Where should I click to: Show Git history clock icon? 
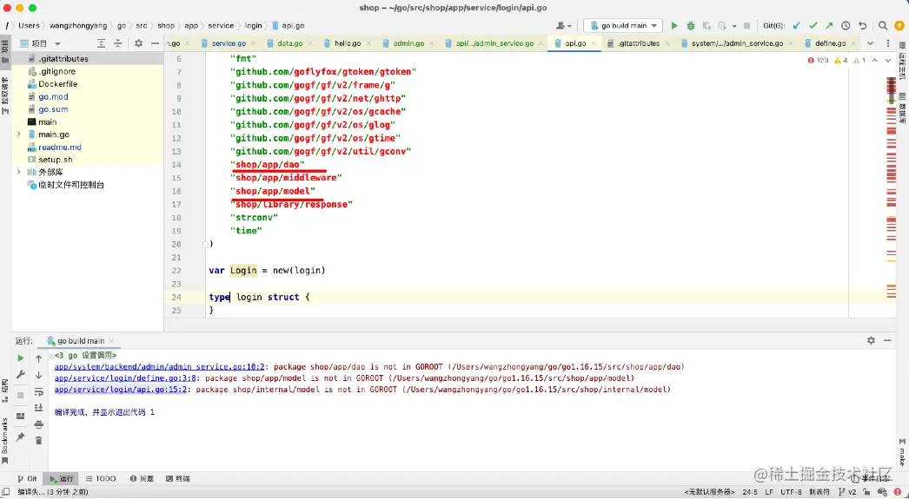coord(846,25)
